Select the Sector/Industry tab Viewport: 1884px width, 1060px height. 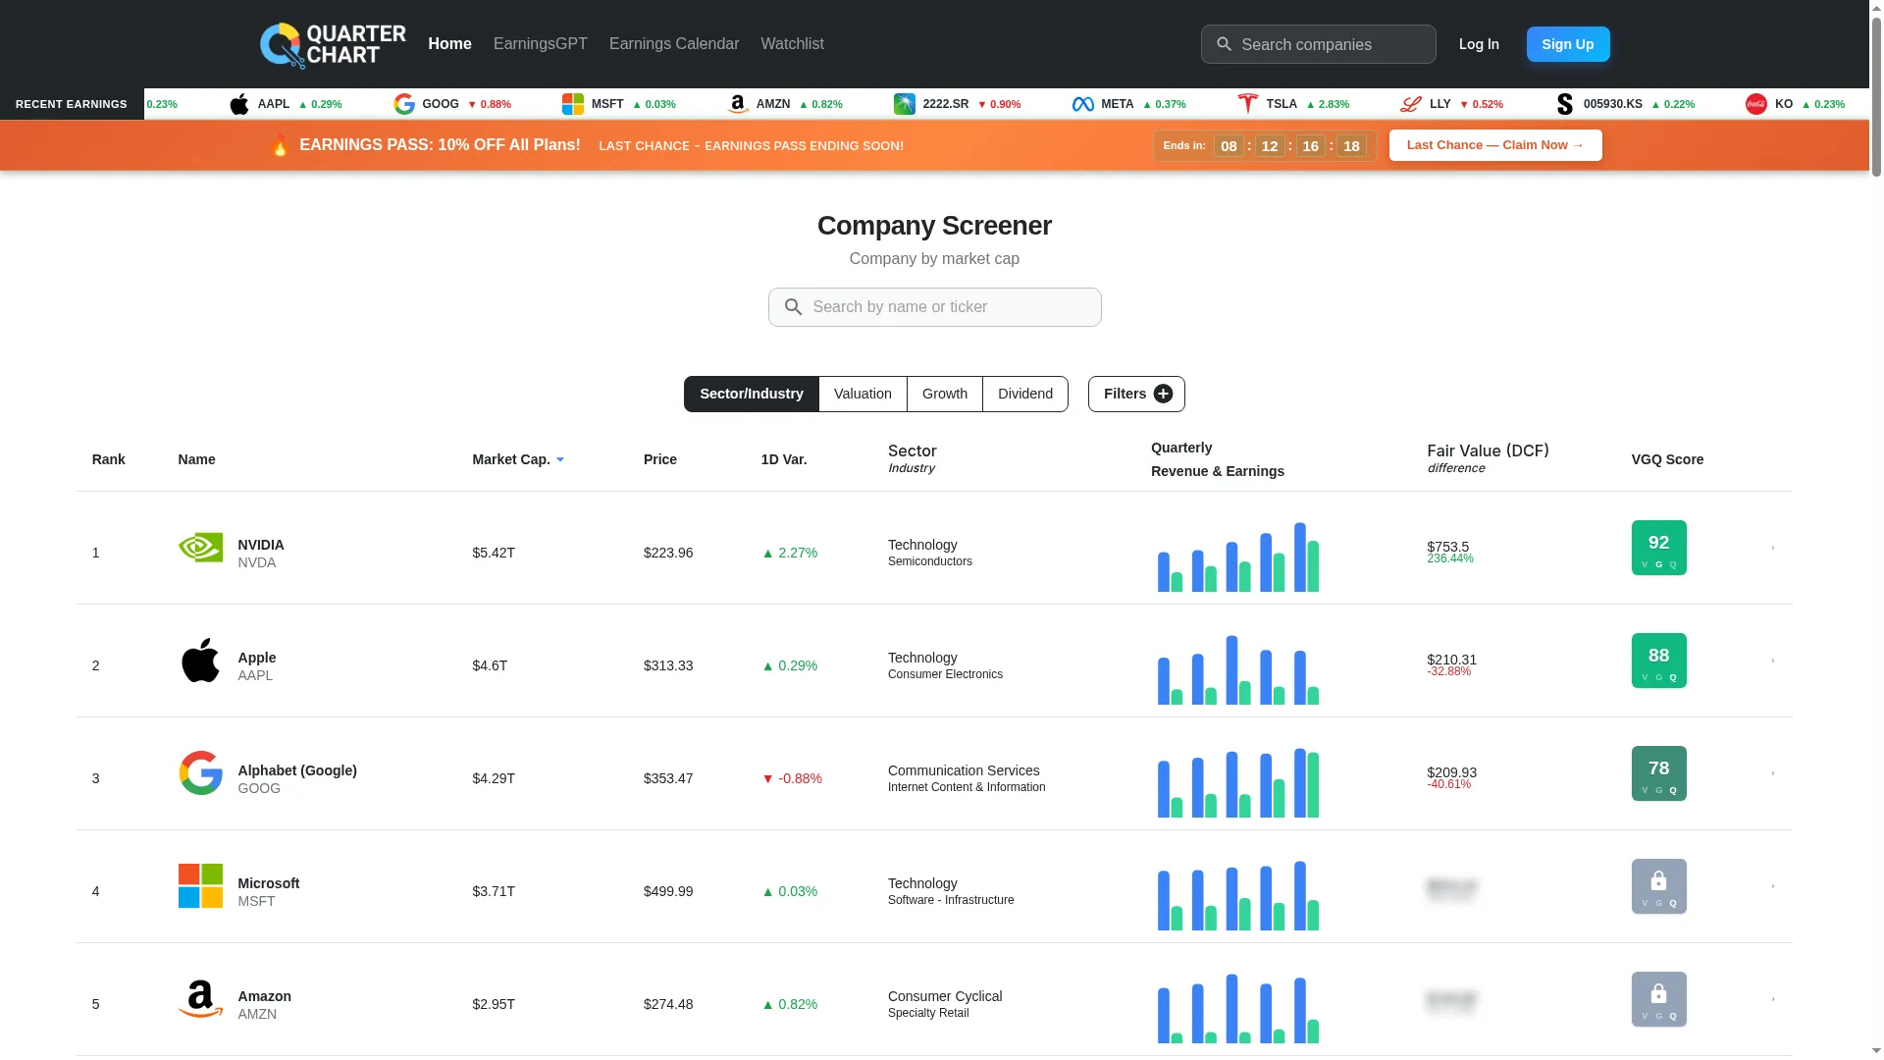751,394
